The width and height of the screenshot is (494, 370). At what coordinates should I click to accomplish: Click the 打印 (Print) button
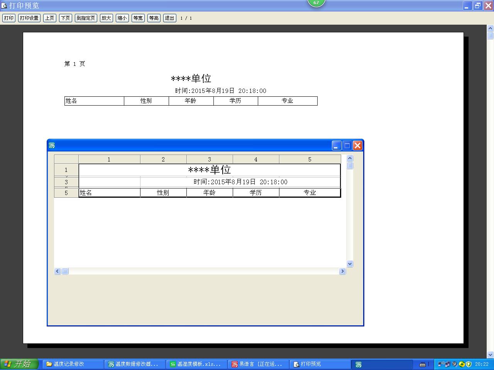coord(9,18)
